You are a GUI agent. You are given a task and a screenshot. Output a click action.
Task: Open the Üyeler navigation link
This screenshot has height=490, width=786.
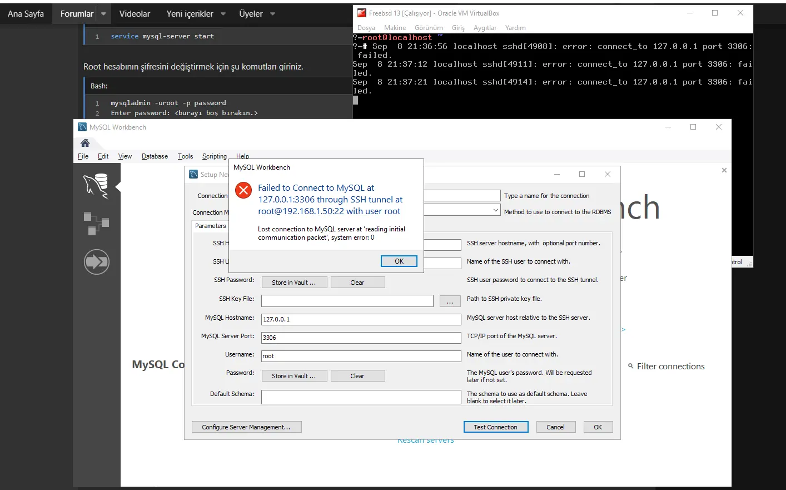(251, 14)
